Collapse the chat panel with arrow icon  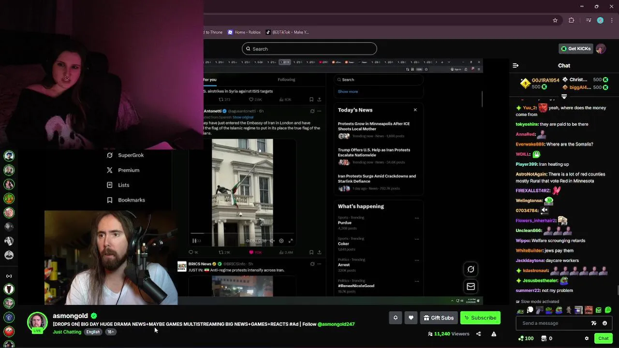click(x=516, y=65)
